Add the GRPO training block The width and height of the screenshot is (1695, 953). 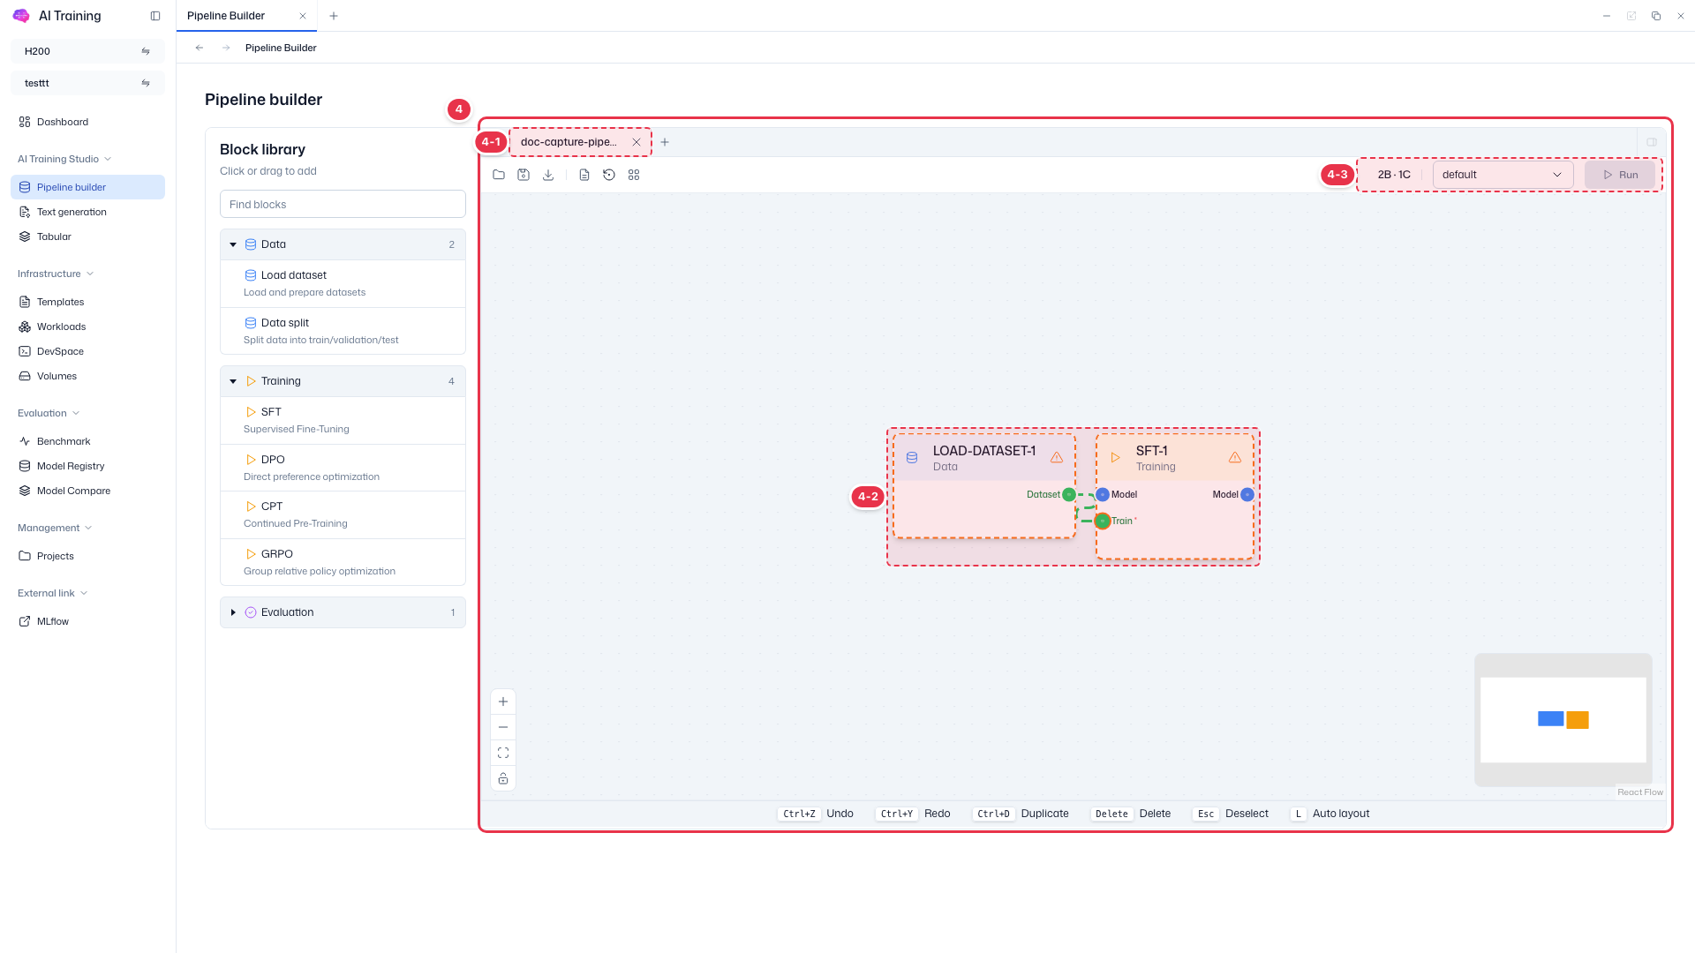coord(343,562)
